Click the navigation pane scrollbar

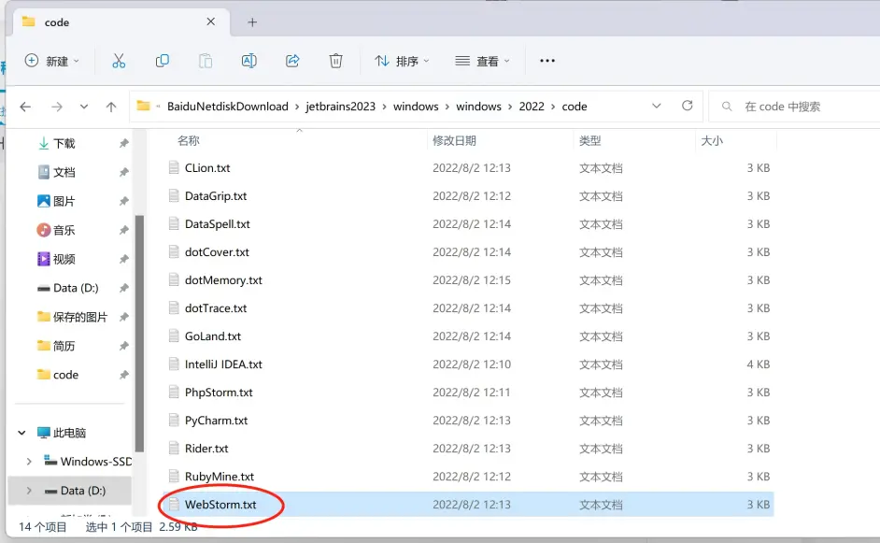click(139, 334)
